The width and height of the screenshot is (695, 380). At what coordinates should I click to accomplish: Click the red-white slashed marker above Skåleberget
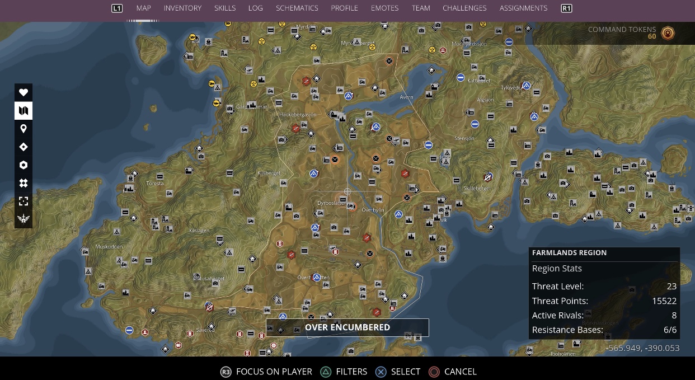487,177
